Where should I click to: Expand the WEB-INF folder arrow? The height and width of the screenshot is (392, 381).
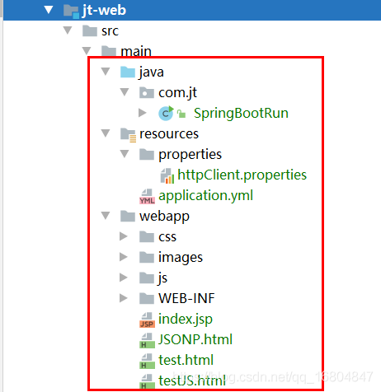(x=124, y=298)
